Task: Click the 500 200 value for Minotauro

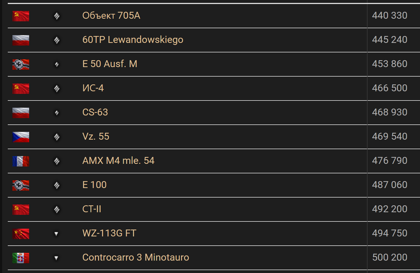Action: coord(390,257)
